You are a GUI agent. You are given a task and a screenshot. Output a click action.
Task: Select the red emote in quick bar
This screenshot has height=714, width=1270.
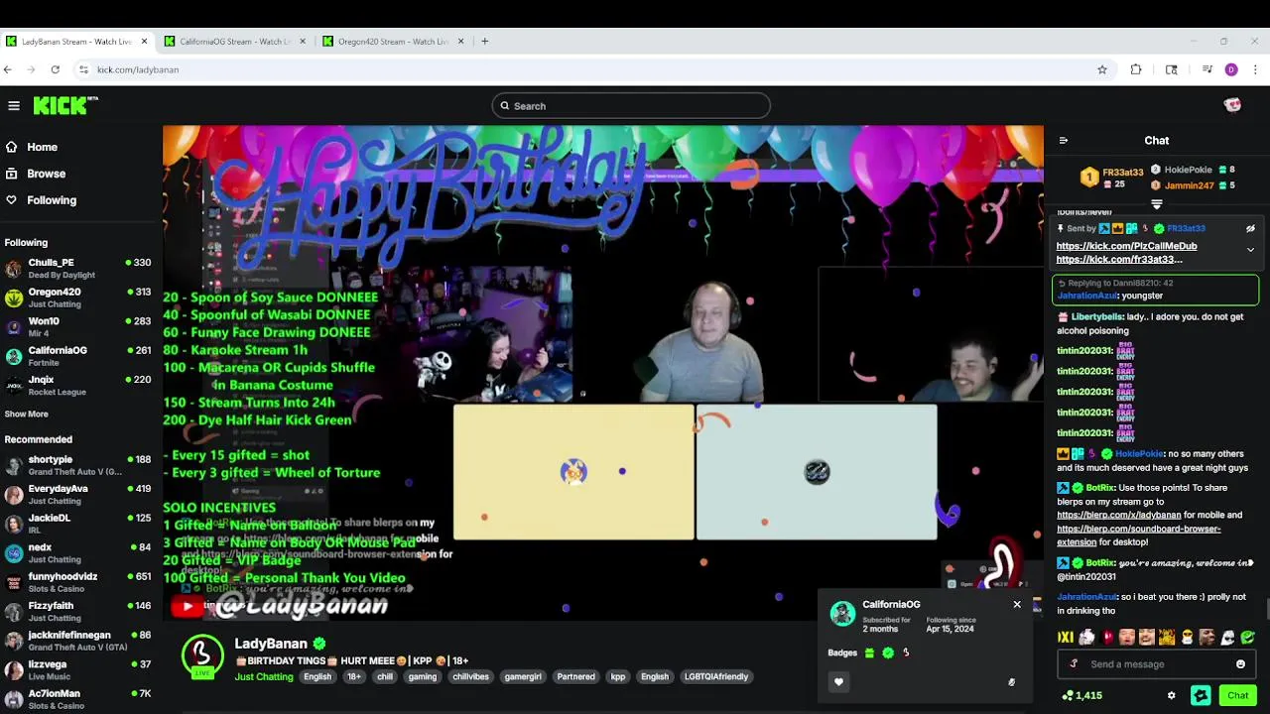tap(1107, 638)
